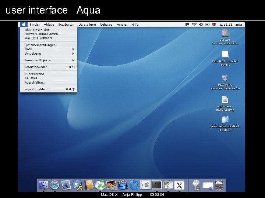The width and height of the screenshot is (265, 198).
Task: Open the Ablage menu
Action: (x=49, y=25)
